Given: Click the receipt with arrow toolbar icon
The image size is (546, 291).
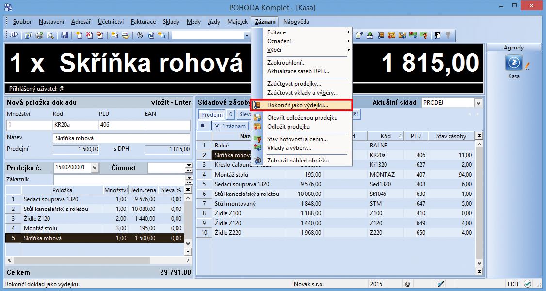Looking at the screenshot, I should click(359, 35).
